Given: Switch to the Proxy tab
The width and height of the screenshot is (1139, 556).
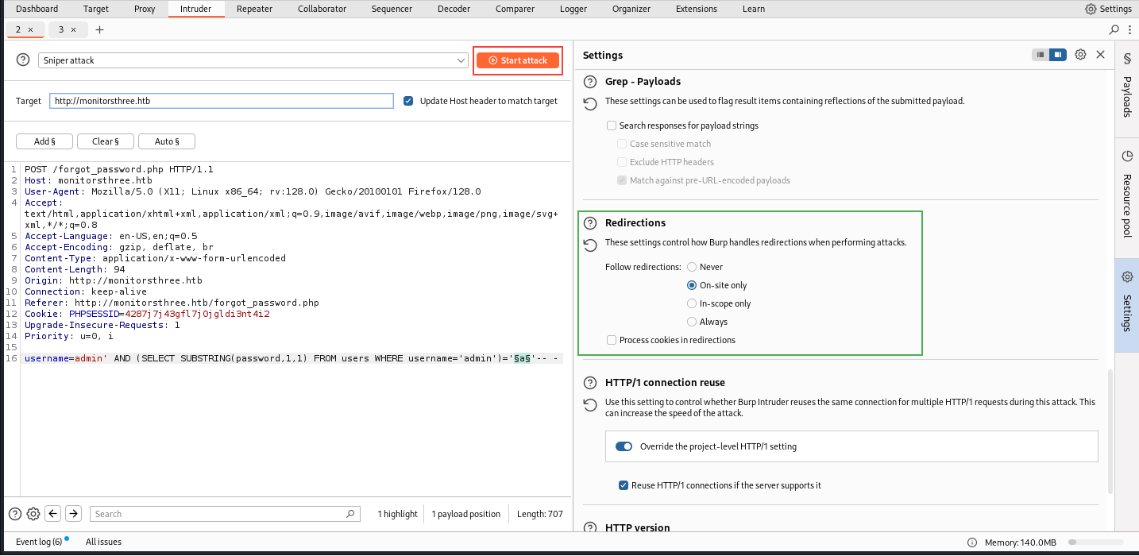Looking at the screenshot, I should [x=145, y=9].
